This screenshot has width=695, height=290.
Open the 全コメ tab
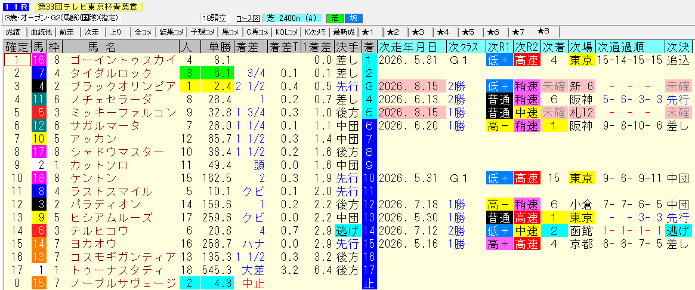(x=143, y=32)
